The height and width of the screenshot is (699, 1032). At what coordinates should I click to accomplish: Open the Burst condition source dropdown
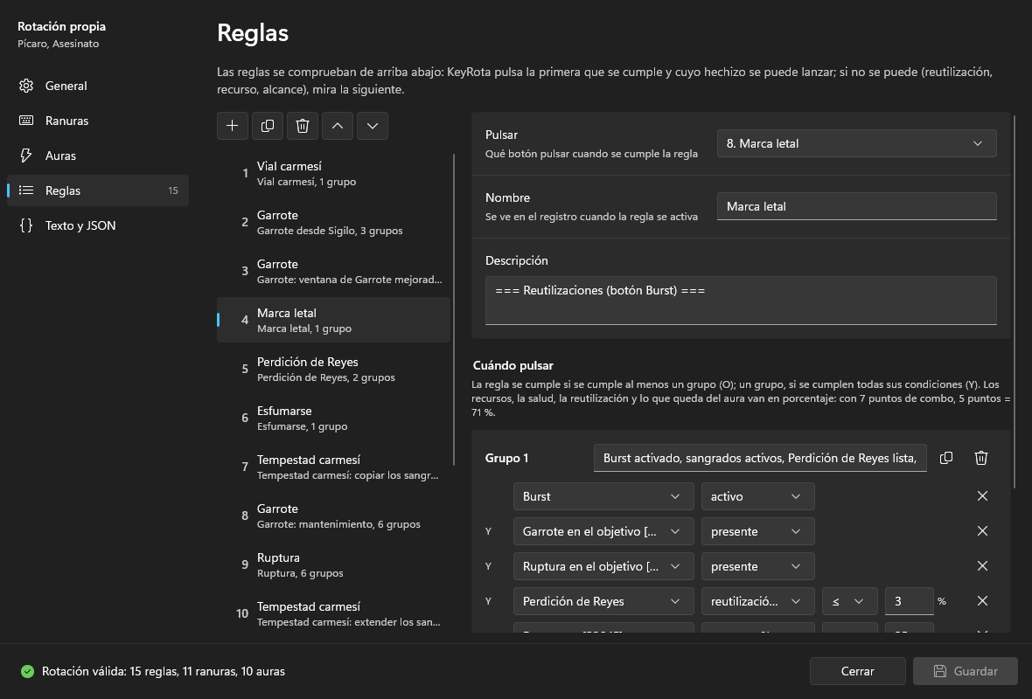click(x=603, y=495)
